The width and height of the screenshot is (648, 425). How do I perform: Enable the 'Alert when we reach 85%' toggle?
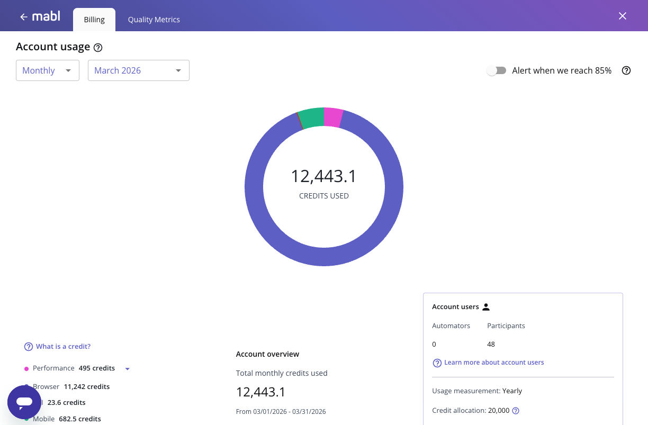tap(496, 70)
